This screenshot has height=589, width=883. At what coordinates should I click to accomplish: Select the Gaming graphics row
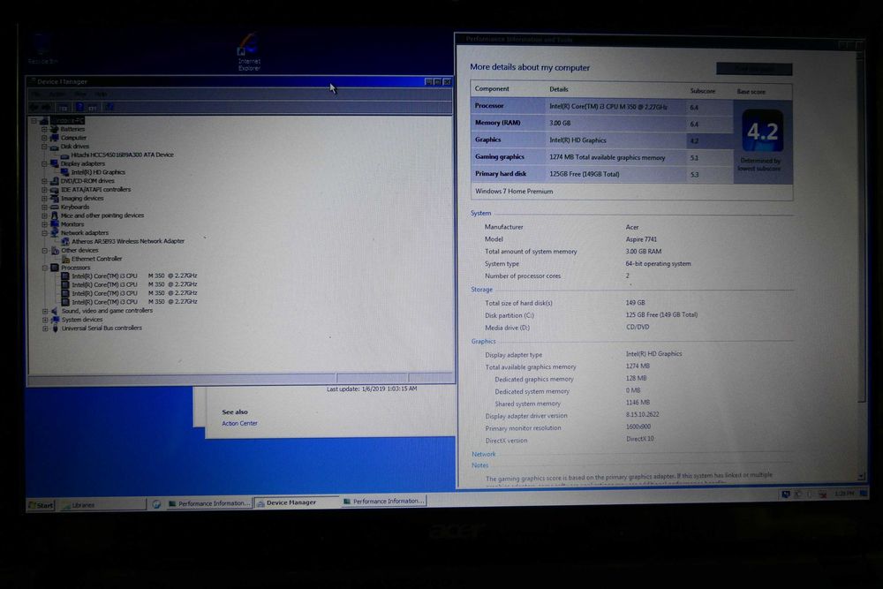coord(601,158)
